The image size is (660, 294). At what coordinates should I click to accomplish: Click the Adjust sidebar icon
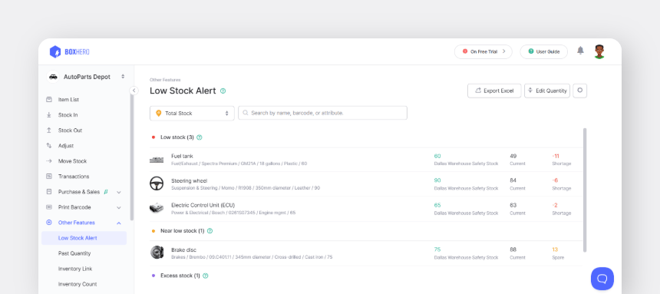(49, 145)
